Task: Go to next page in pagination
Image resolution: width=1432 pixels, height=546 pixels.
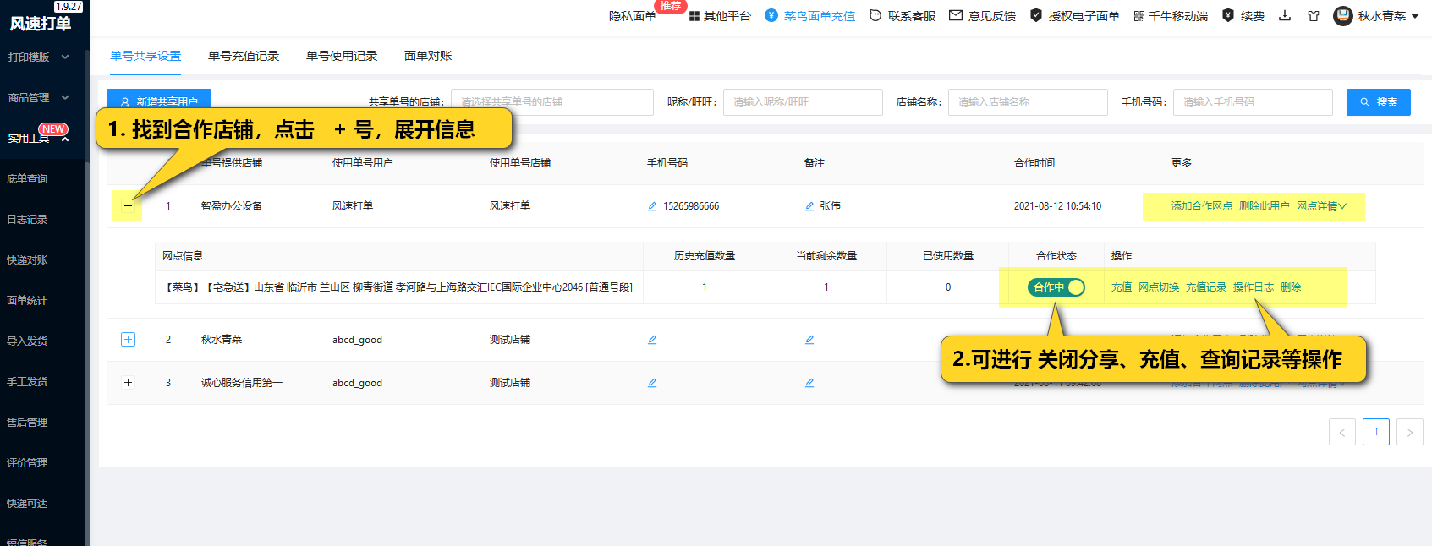Action: pos(1409,432)
